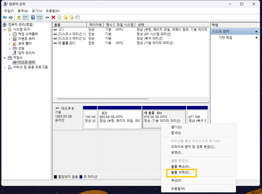
Task: Click the blue Back arrow in toolbar
Action: [5, 17]
